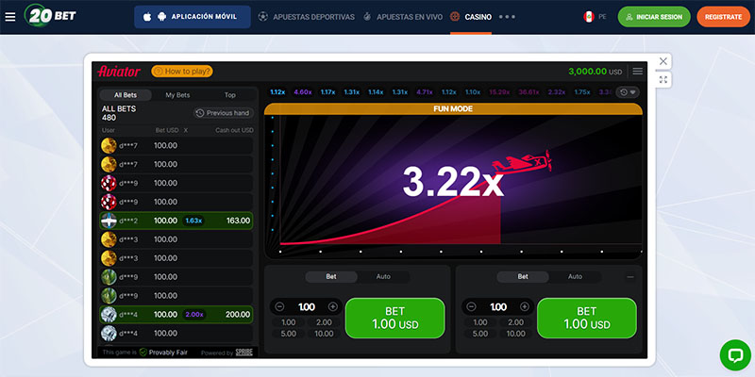The height and width of the screenshot is (377, 755).
Task: Remove the second bet panel with minus icon
Action: 630,277
